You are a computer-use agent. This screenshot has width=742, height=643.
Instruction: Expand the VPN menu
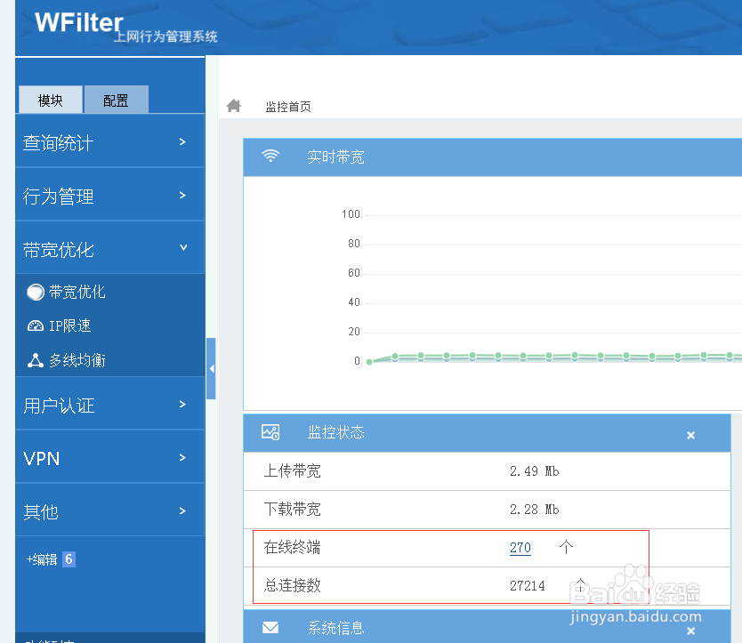109,457
